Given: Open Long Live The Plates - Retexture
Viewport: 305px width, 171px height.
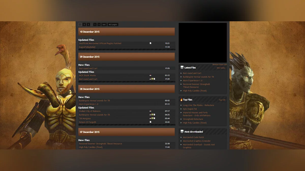Looking at the screenshot, I should (x=199, y=105).
